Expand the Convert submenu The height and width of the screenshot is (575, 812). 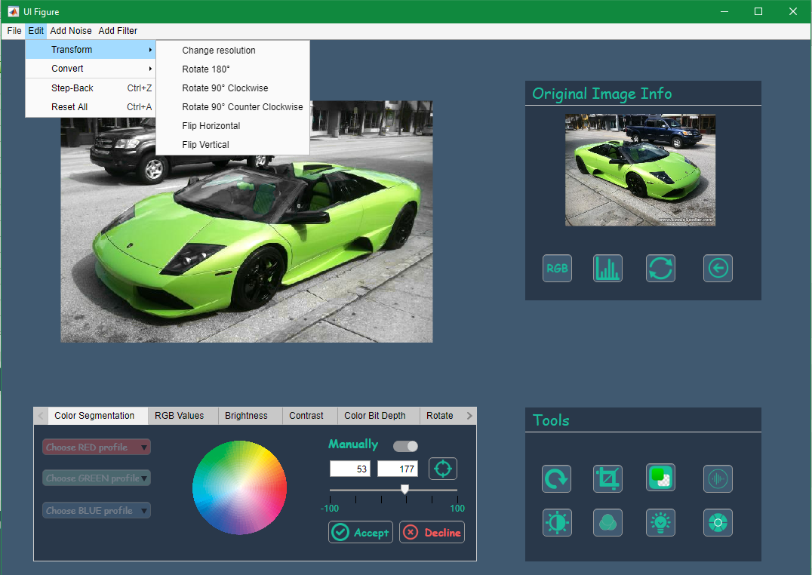point(90,69)
